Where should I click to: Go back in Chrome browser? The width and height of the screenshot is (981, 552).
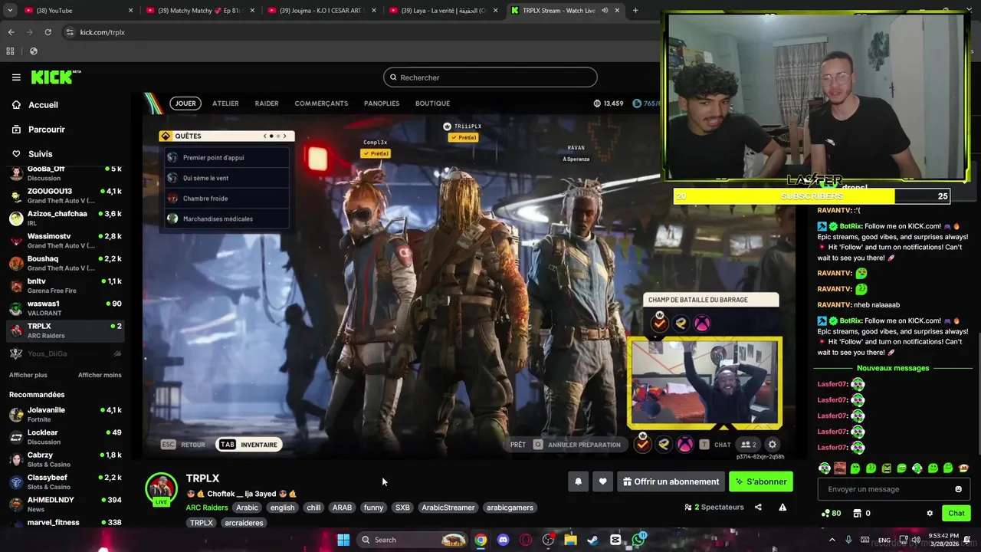11,32
